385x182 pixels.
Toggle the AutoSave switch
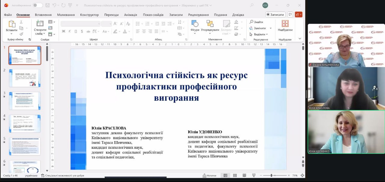pos(38,5)
